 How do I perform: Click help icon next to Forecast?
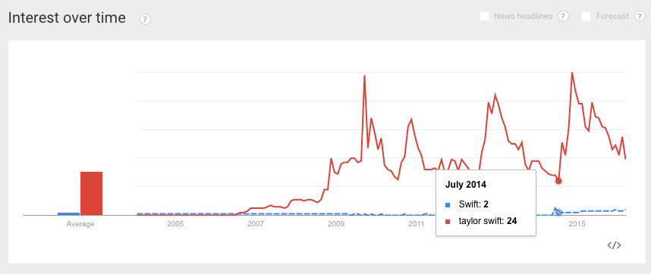point(640,17)
